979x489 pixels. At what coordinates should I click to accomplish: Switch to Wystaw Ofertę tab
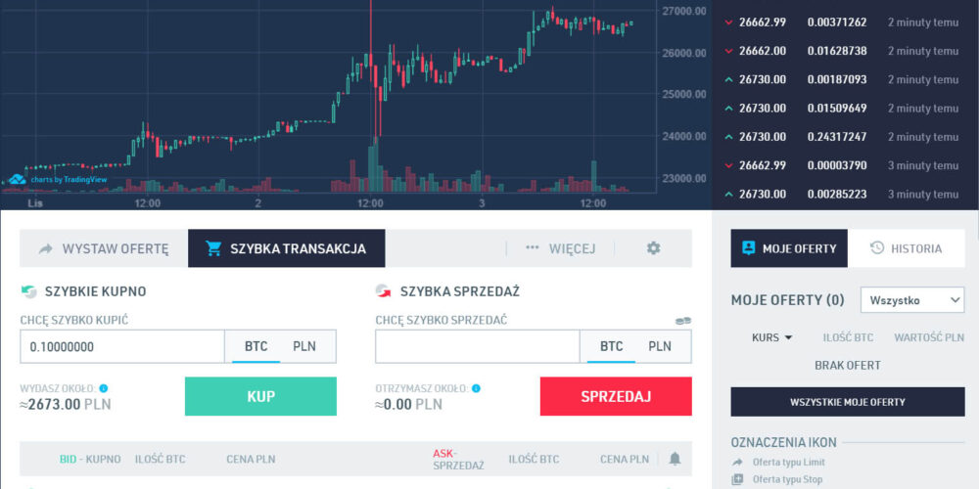coord(104,248)
